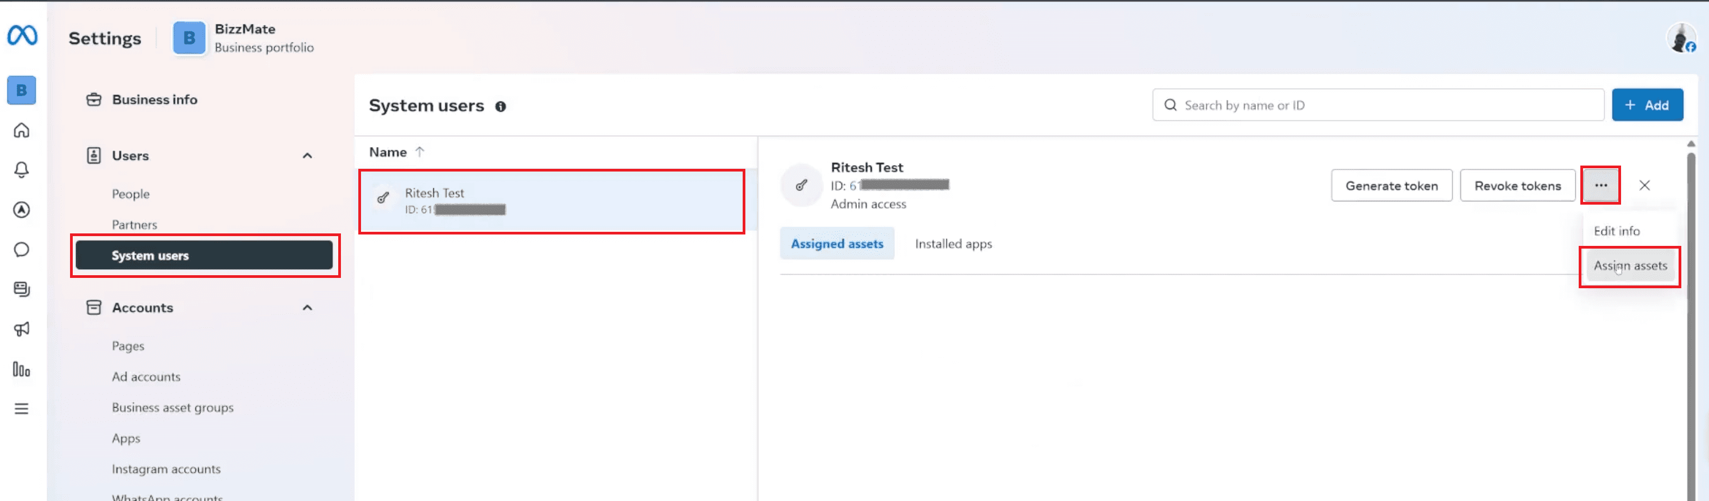Close the Ritesh Test details panel
1709x501 pixels.
click(1644, 185)
